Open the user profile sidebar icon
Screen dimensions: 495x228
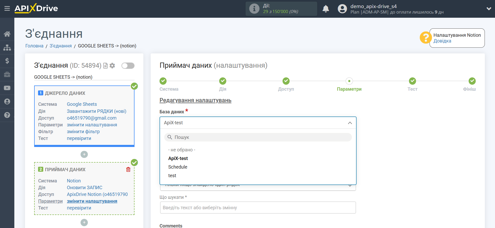click(x=7, y=102)
